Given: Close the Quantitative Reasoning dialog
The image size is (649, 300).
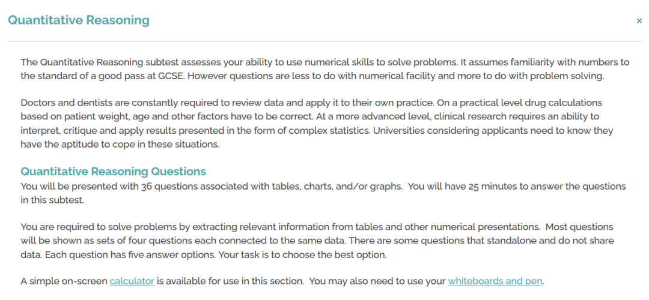Looking at the screenshot, I should 639,20.
